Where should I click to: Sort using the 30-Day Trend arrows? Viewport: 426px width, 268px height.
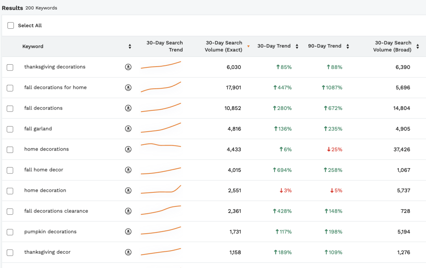(x=297, y=46)
